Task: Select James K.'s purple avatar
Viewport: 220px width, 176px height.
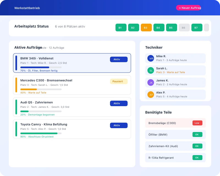Action: (151, 82)
